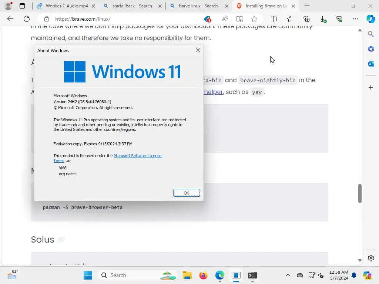Open Microsoft Software License Terms link
379x284 pixels.
tap(138, 156)
